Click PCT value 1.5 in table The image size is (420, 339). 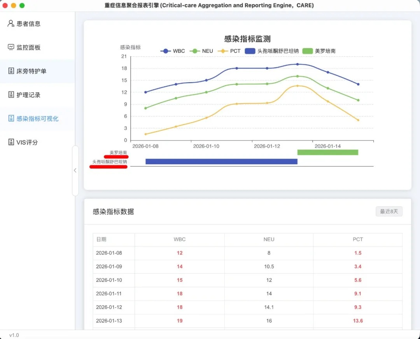click(x=358, y=253)
